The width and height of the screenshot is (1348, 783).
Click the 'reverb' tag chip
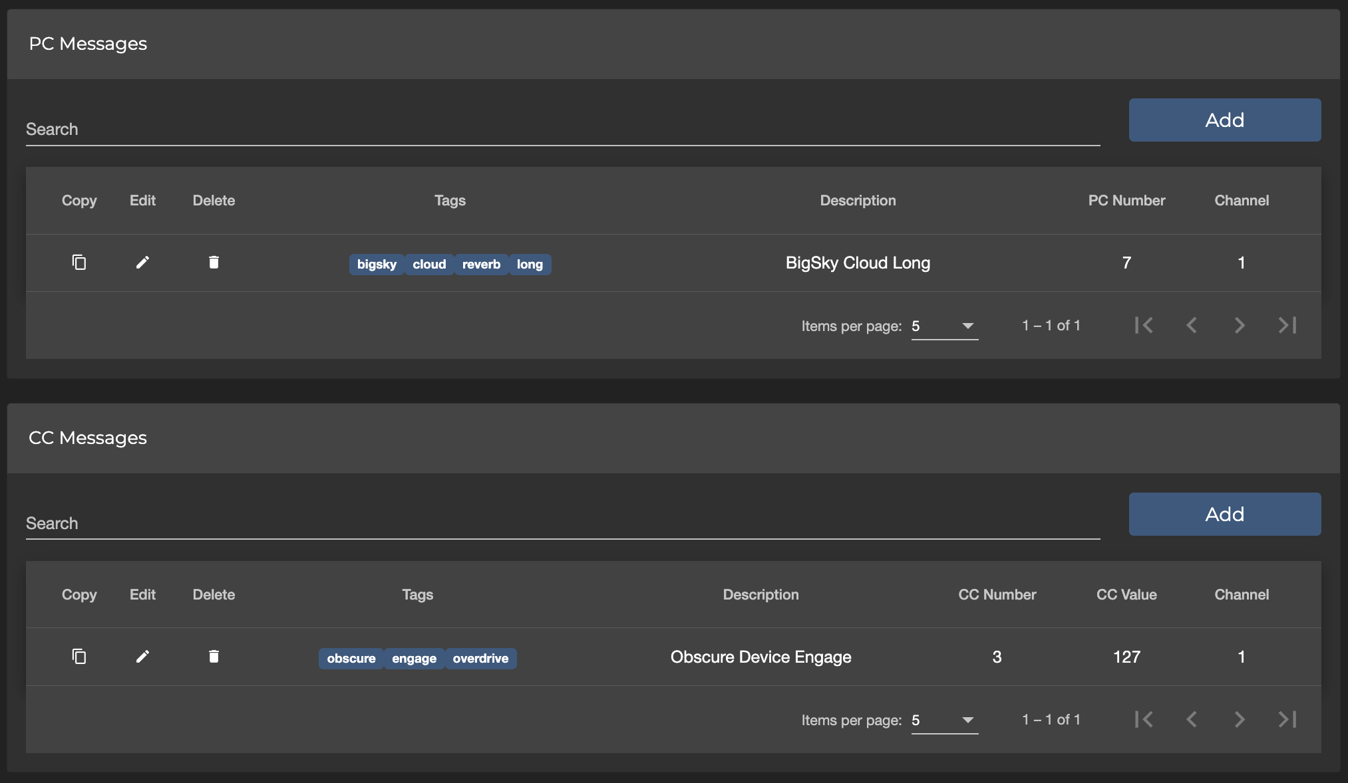tap(481, 265)
